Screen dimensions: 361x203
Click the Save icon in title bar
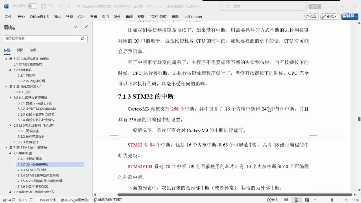coord(43,6)
